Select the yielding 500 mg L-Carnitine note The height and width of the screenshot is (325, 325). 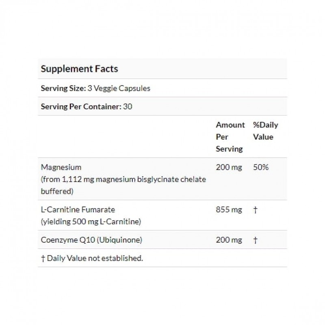[91, 221]
